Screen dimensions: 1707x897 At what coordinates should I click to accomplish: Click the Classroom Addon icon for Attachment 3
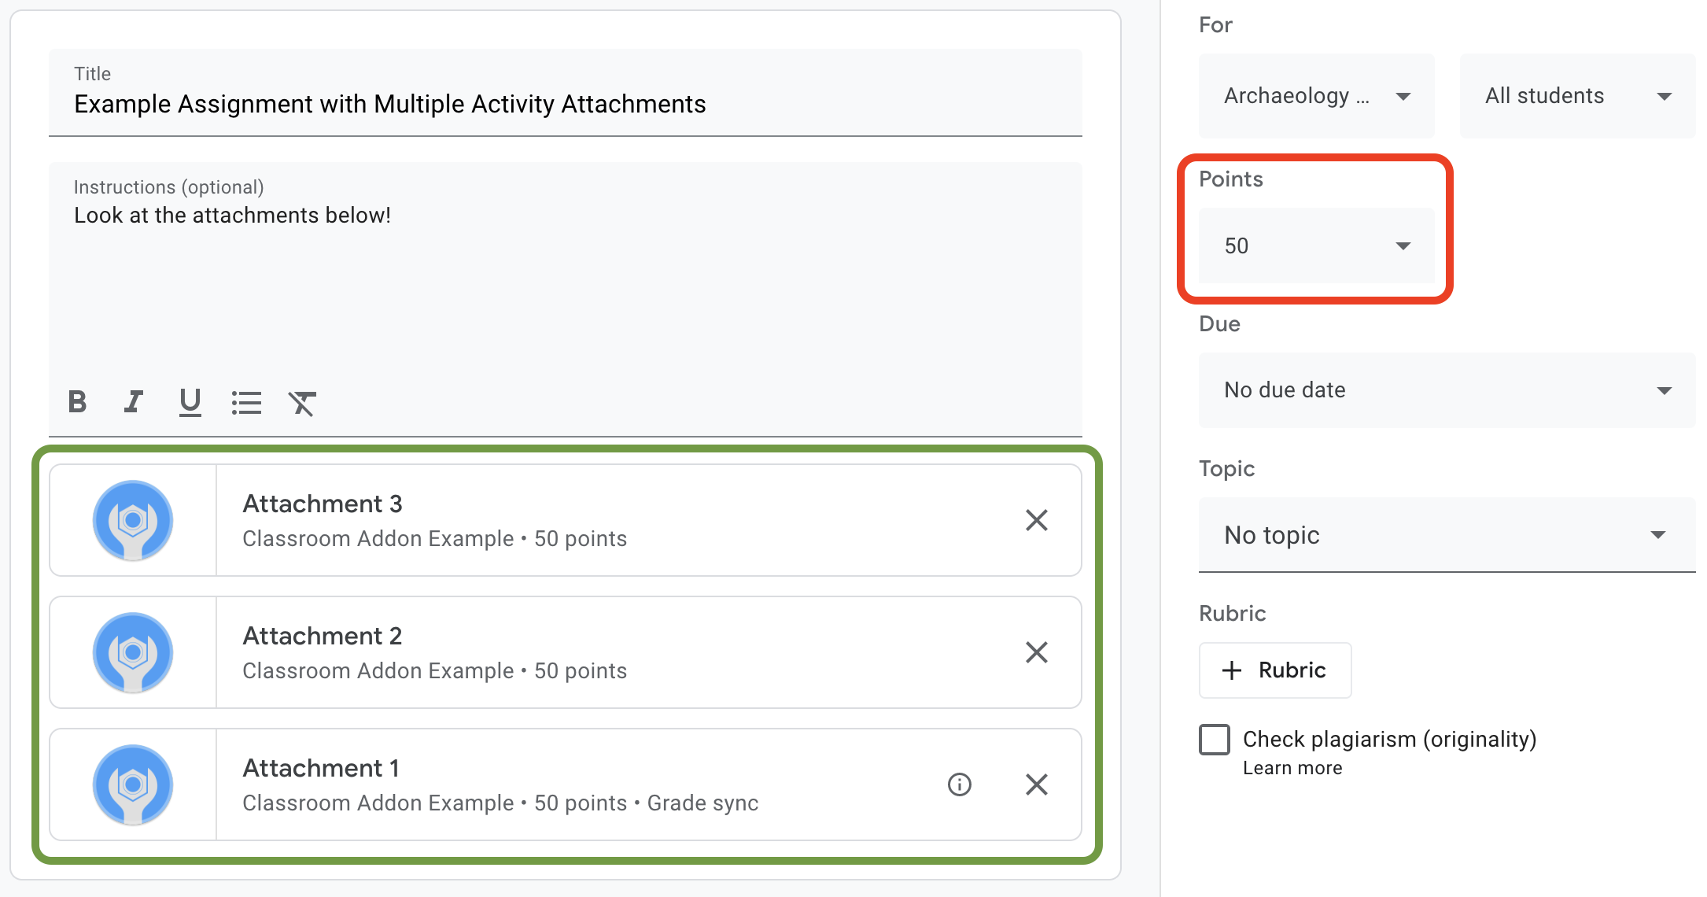[x=133, y=521]
